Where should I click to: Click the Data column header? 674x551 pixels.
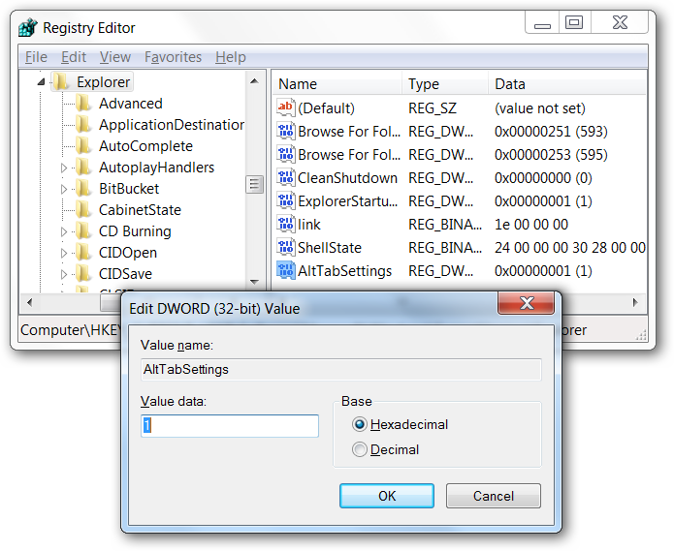pyautogui.click(x=568, y=84)
